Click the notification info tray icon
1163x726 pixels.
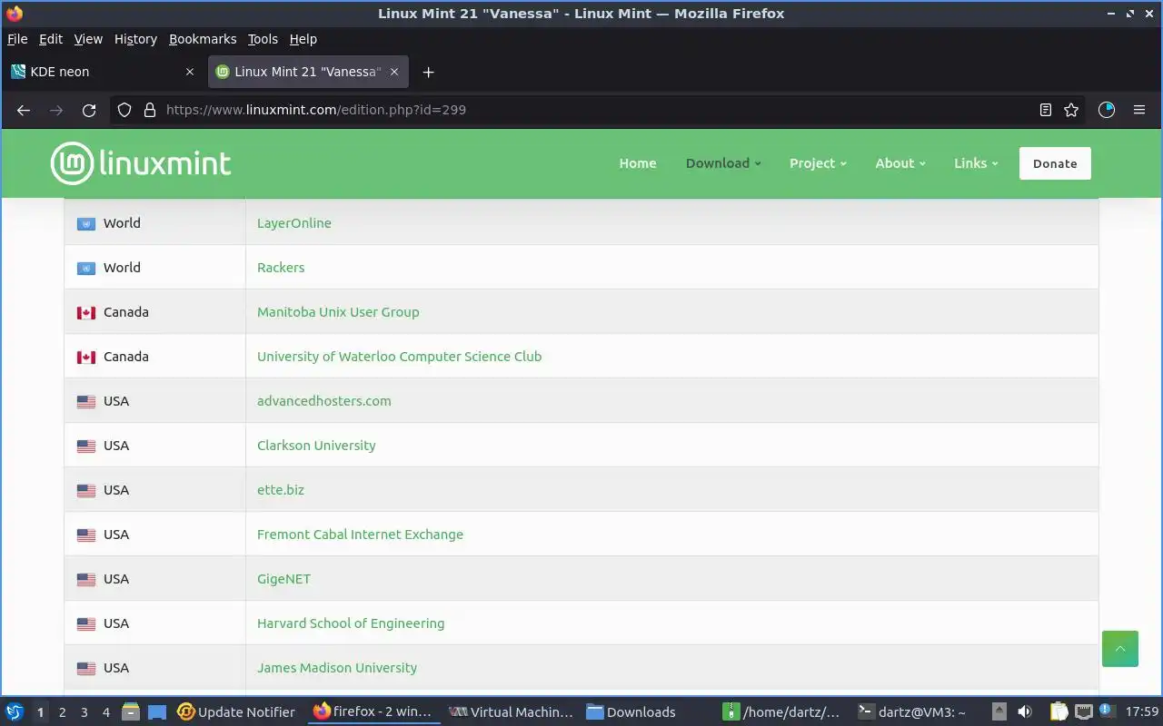coord(1107,711)
